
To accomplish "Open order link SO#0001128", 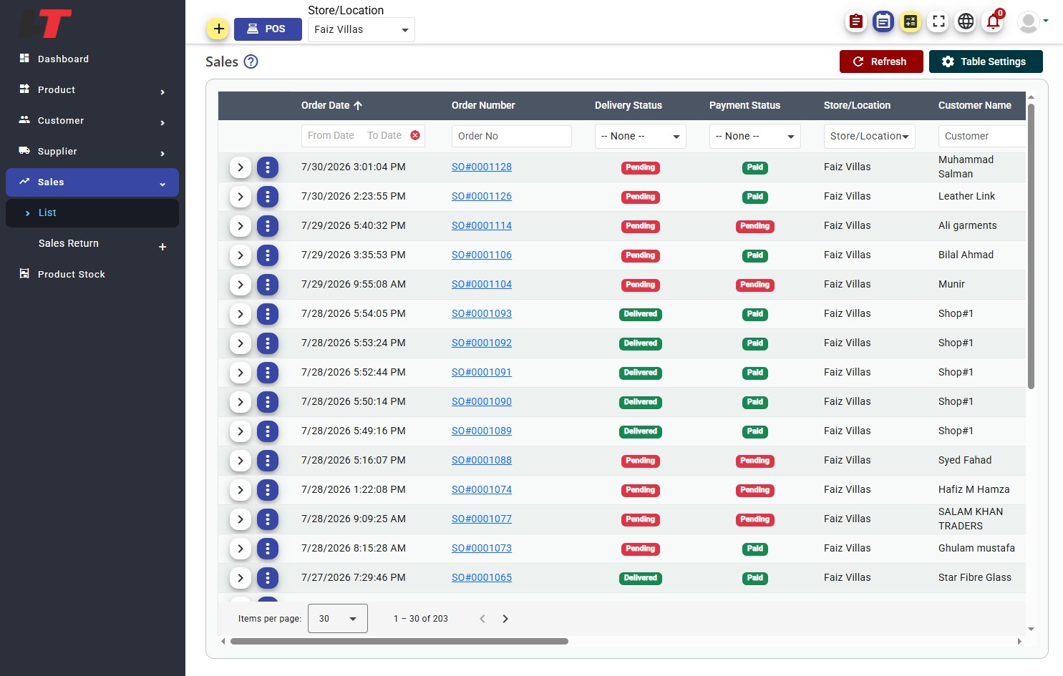I will pos(482,167).
